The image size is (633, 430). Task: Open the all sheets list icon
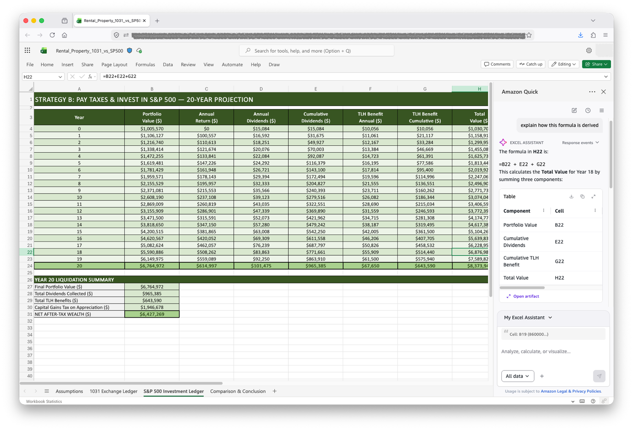pyautogui.click(x=47, y=391)
